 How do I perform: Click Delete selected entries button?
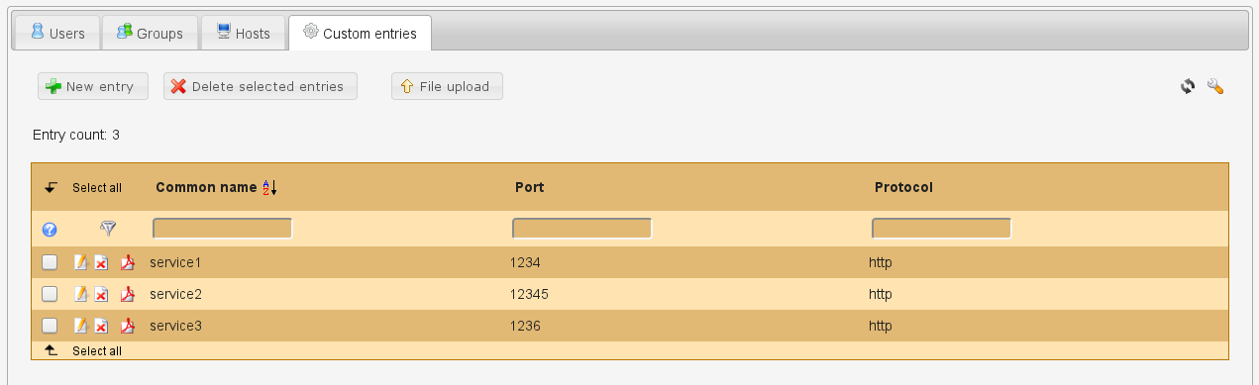pos(261,86)
